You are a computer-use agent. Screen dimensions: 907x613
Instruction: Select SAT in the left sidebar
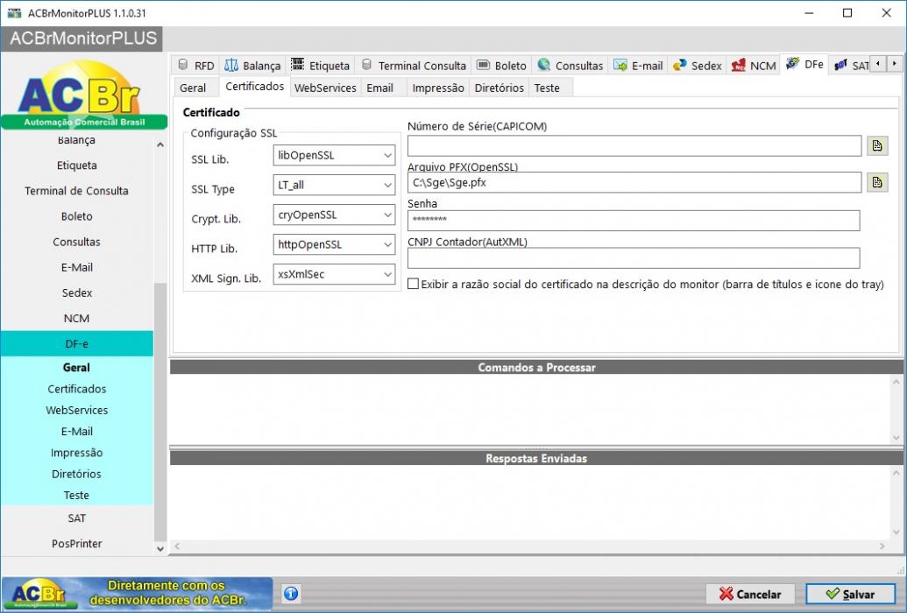(x=77, y=518)
